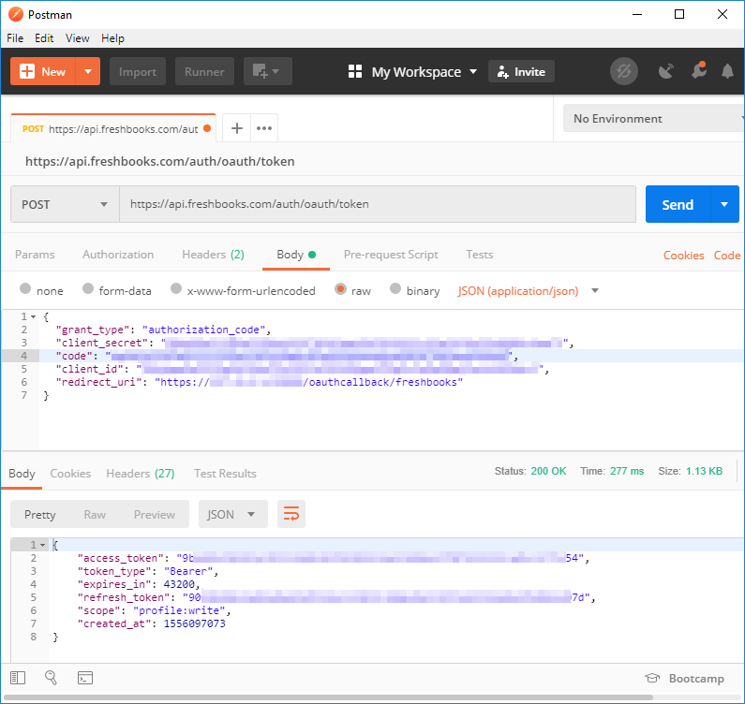745x704 pixels.
Task: Open the JSON (application/json) type dropdown
Action: click(528, 290)
